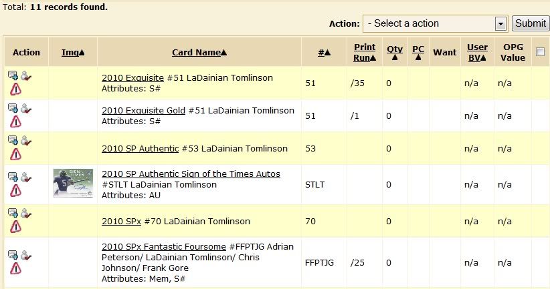Open the 2010 SP Authentic set link
The height and width of the screenshot is (289, 550).
pos(140,148)
